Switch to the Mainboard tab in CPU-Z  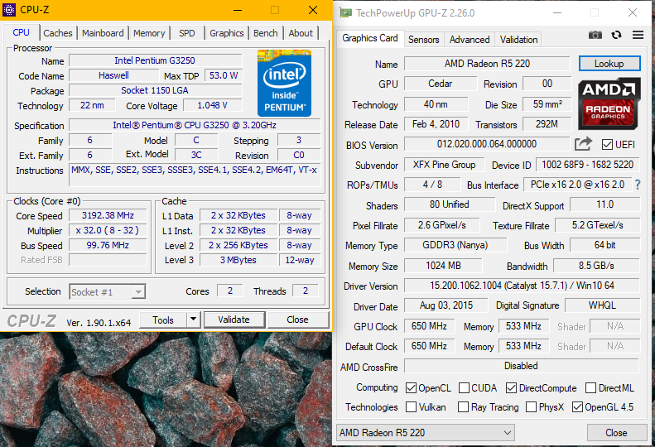tap(103, 33)
